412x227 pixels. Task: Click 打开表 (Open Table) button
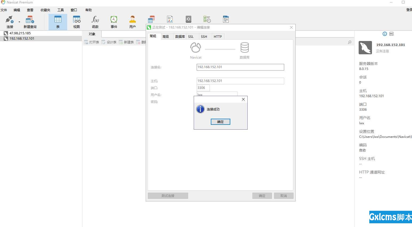pos(92,42)
